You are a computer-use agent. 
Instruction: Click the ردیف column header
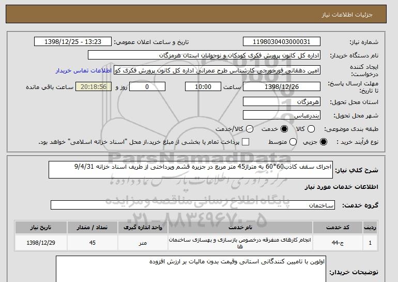click(x=370, y=227)
